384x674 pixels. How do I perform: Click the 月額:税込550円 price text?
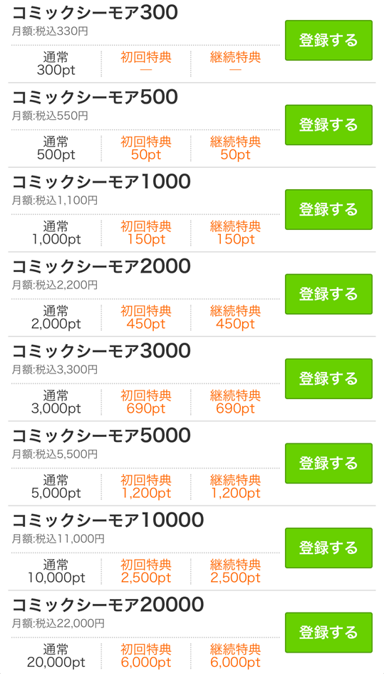(50, 116)
